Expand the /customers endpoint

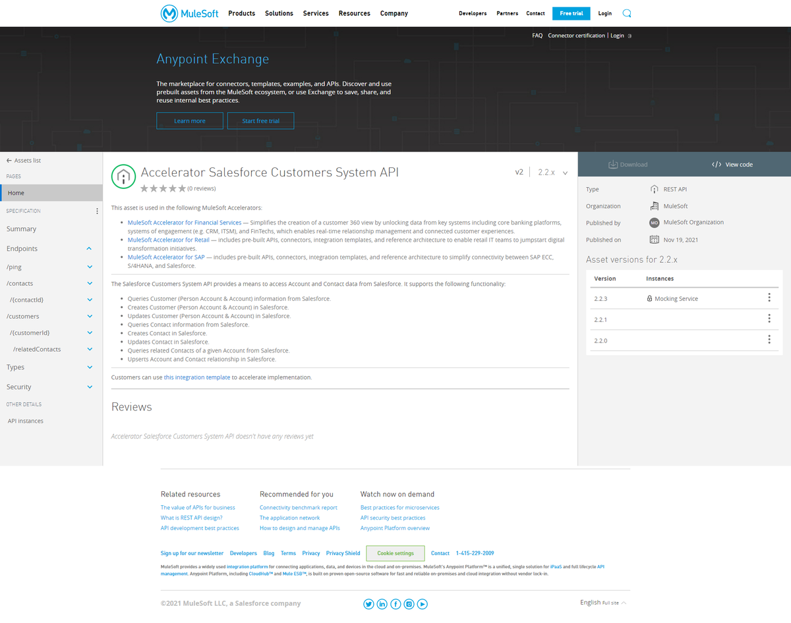tap(90, 317)
